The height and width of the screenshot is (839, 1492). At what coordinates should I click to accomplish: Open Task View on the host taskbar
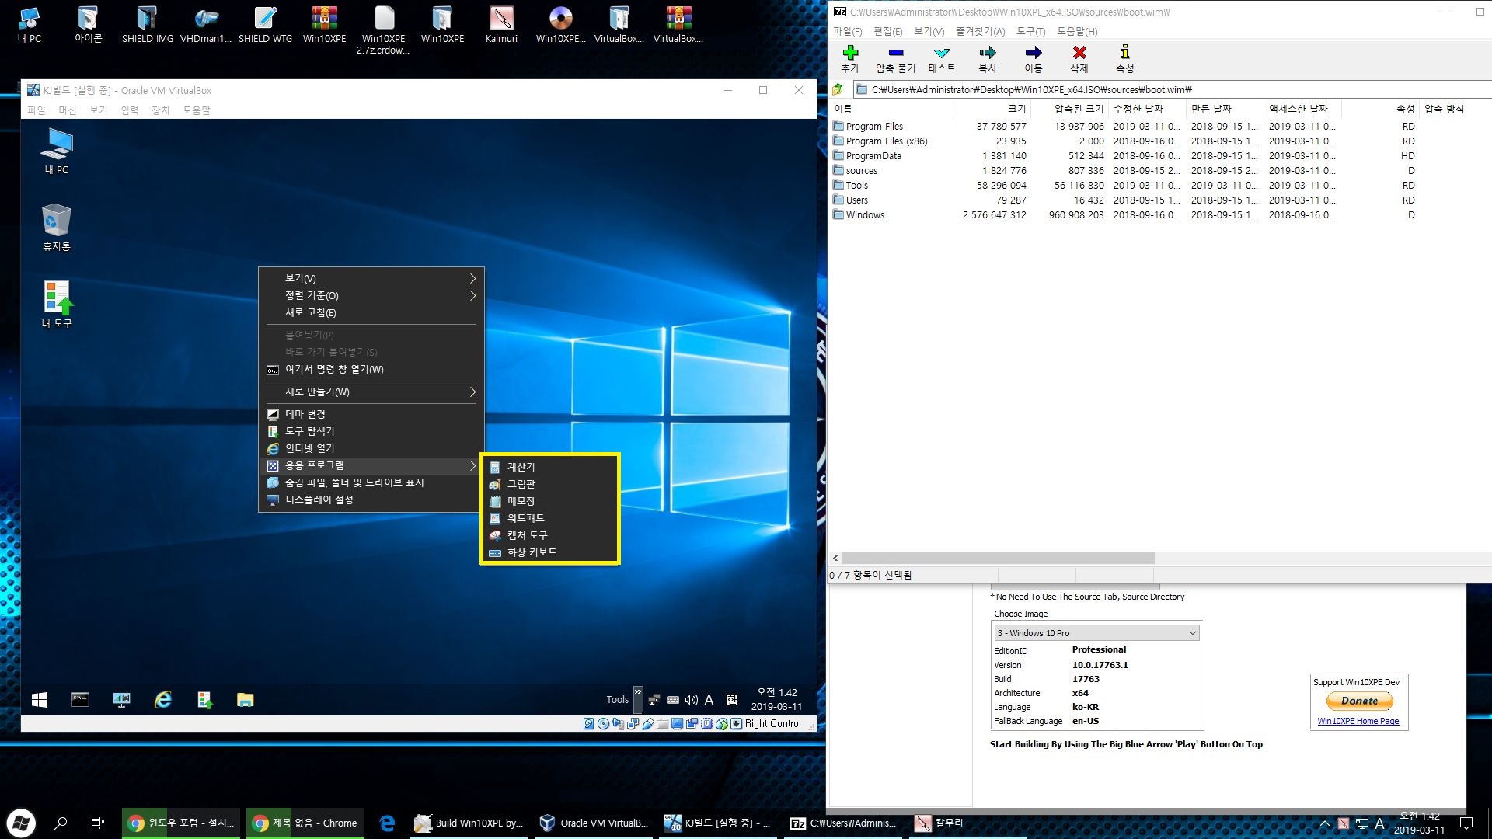pyautogui.click(x=98, y=823)
